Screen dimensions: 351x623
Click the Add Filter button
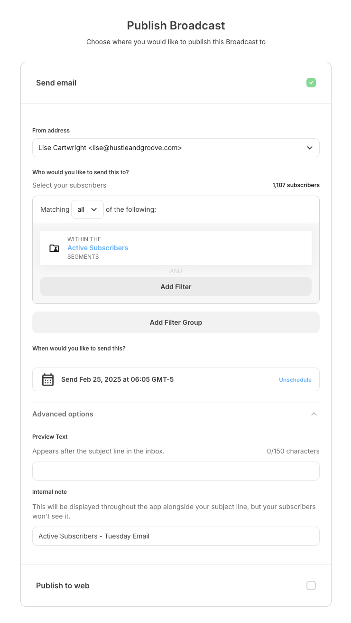pos(176,286)
